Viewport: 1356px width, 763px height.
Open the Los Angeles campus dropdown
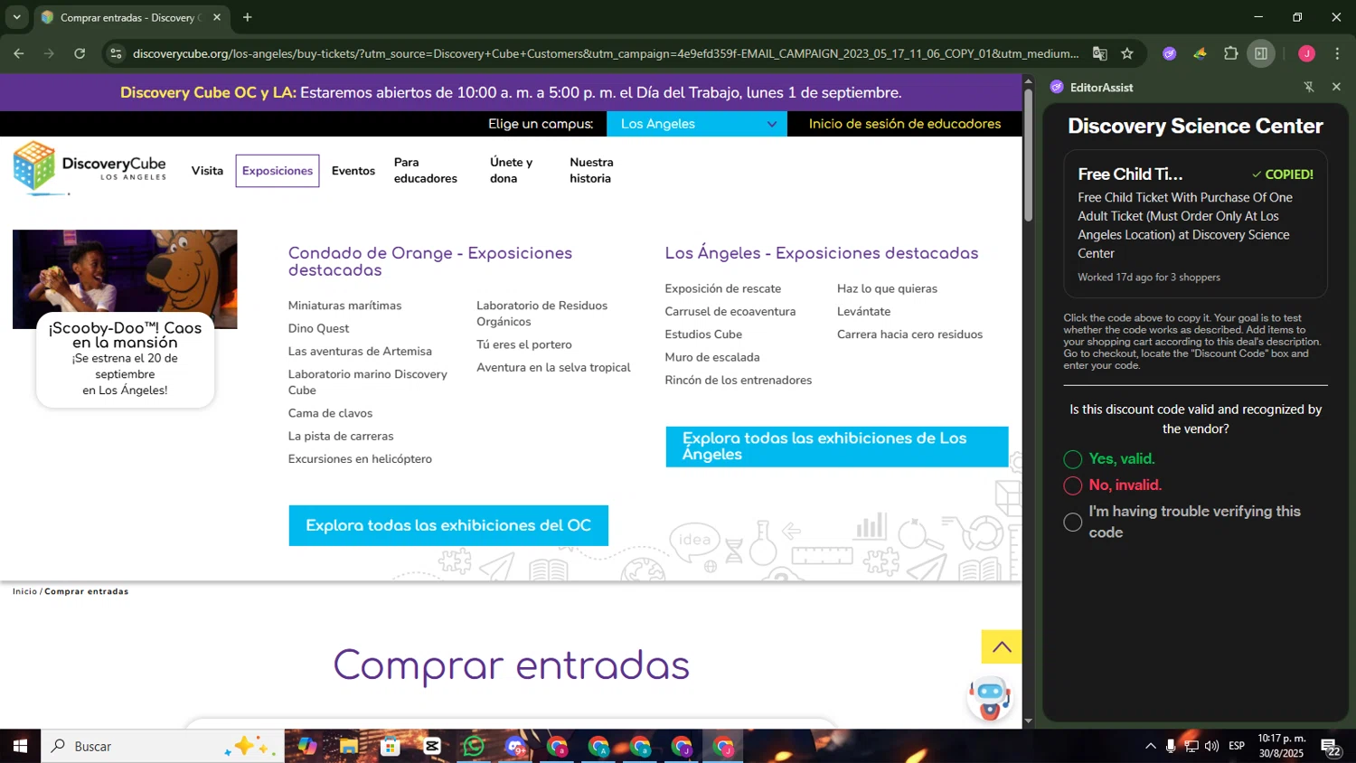697,124
